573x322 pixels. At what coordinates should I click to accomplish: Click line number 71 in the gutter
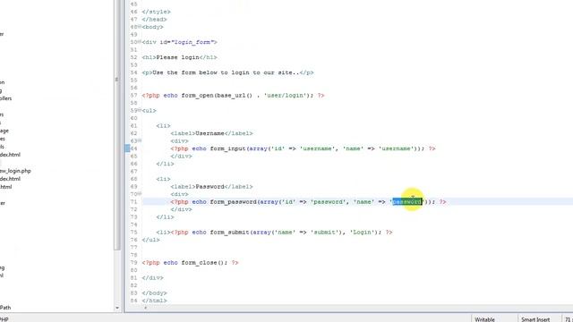133,201
